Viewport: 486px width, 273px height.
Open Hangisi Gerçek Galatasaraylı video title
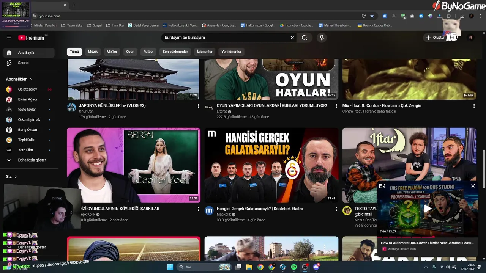[260, 209]
